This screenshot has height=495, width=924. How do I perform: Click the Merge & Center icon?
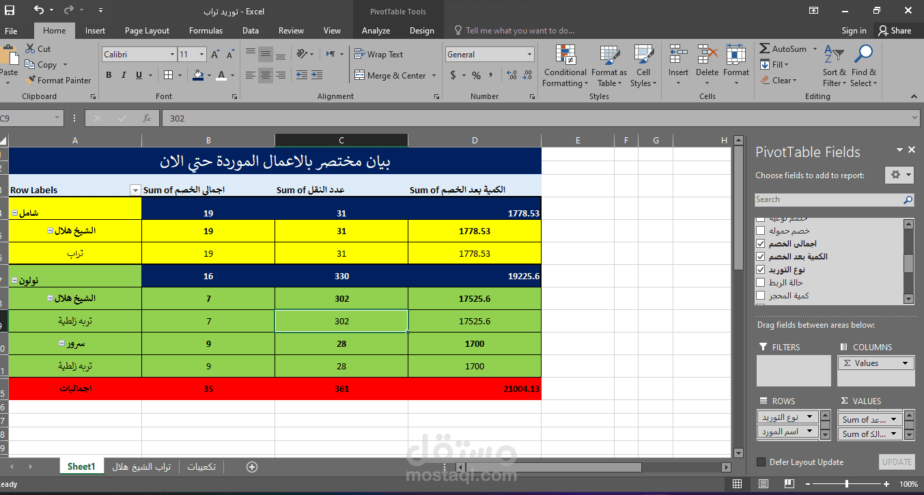360,75
